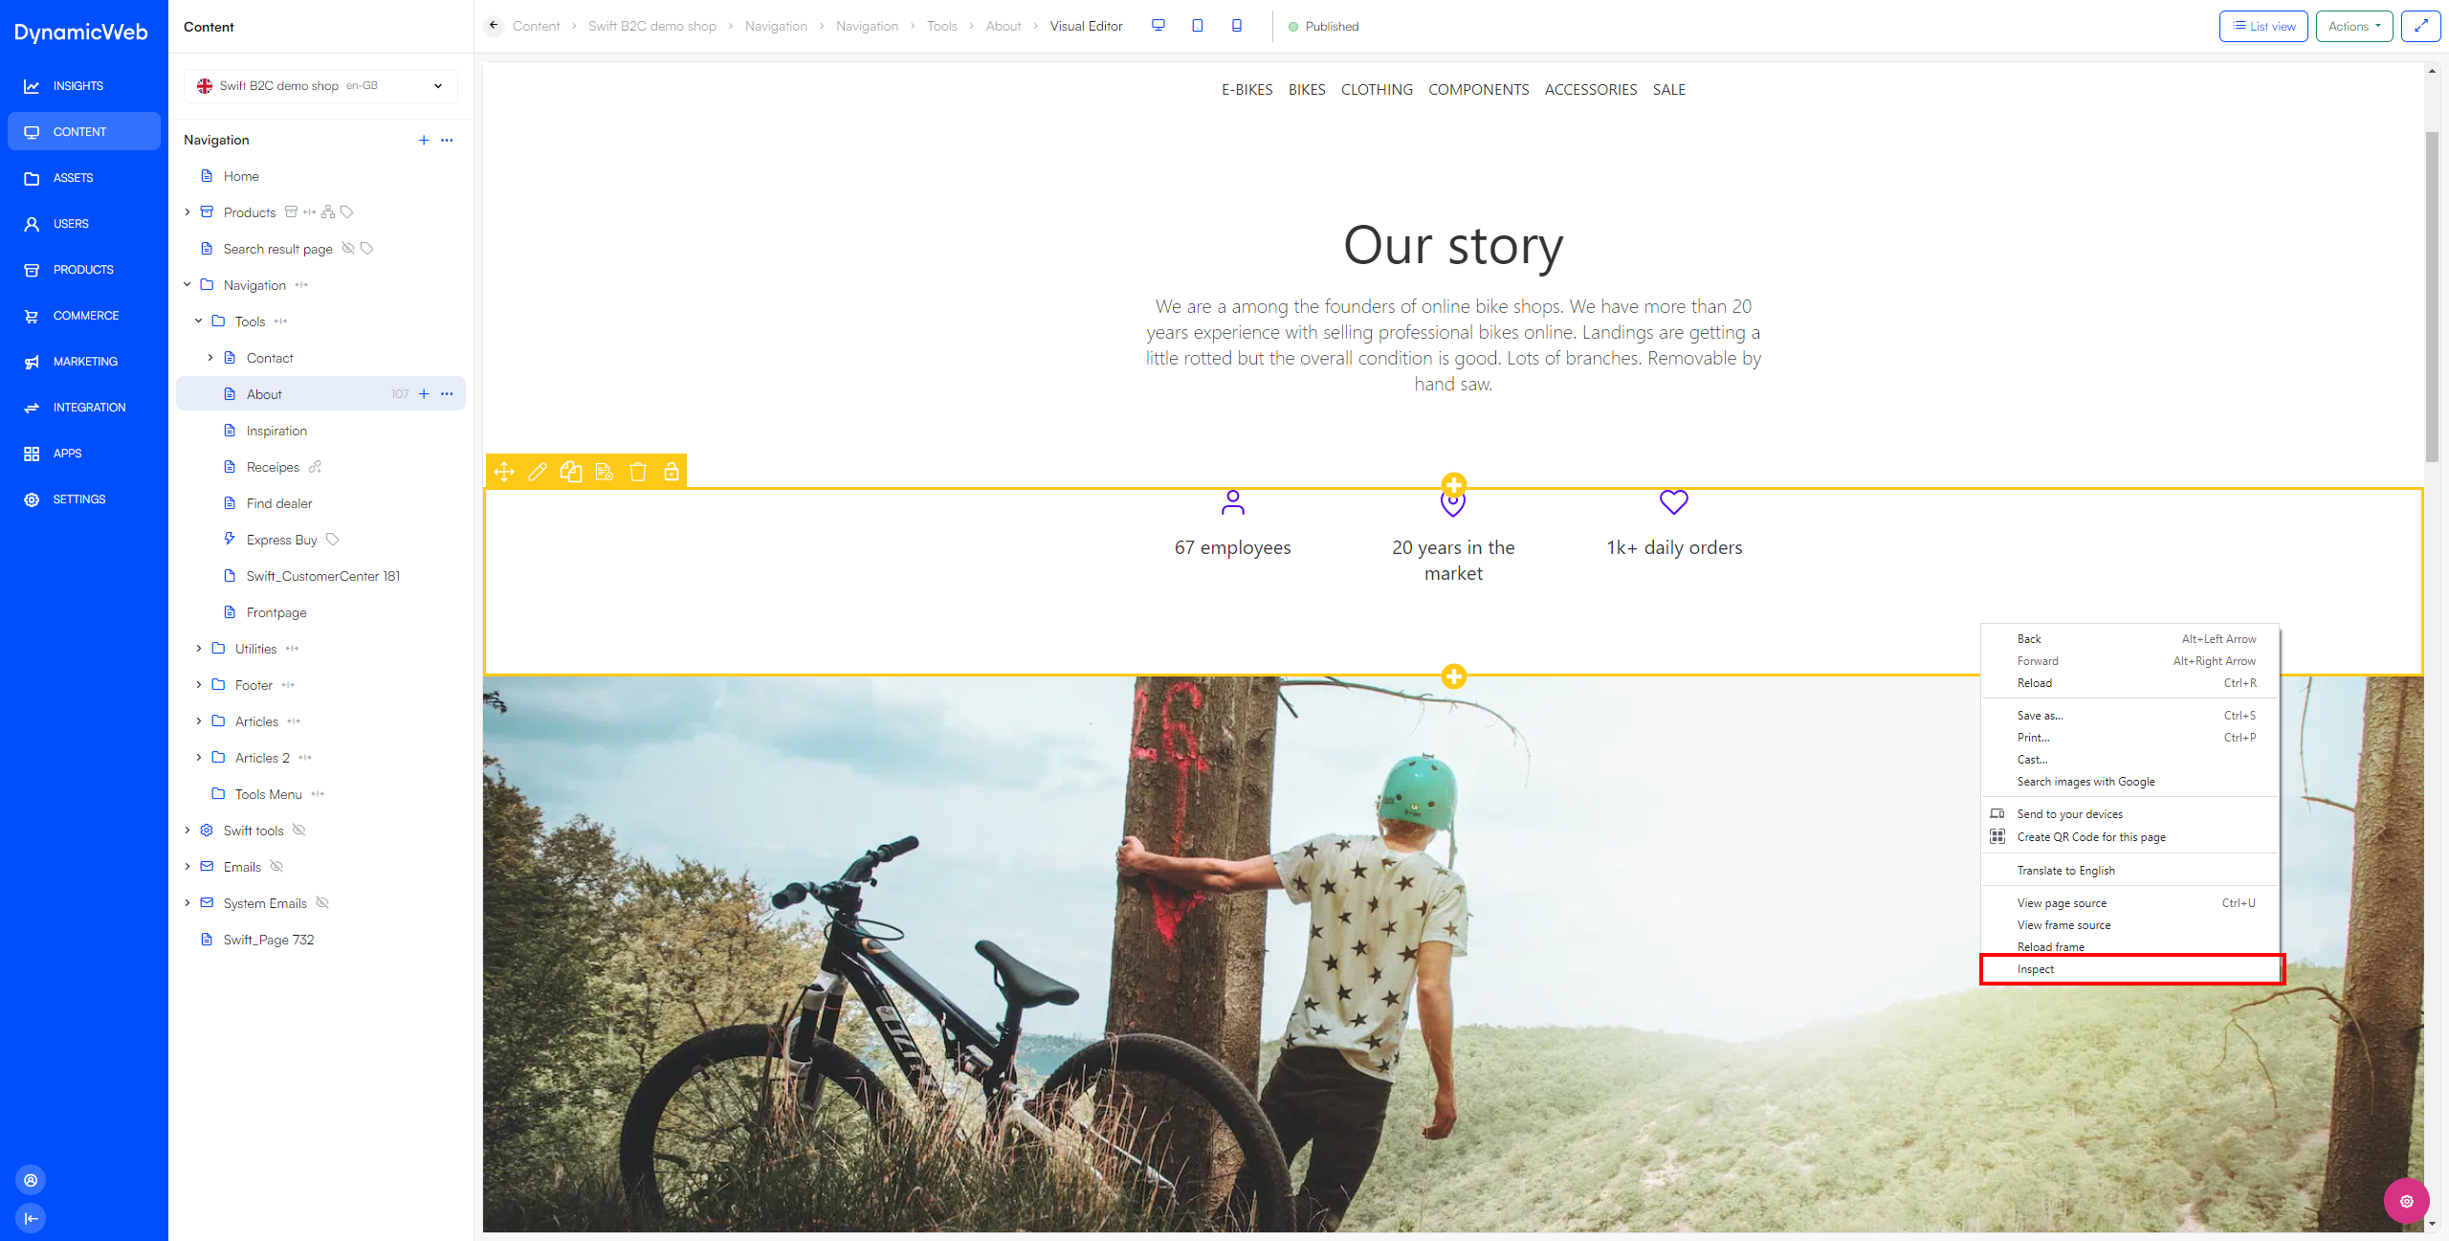2449x1241 pixels.
Task: Click the lock icon in yellow toolbar
Action: click(x=672, y=472)
